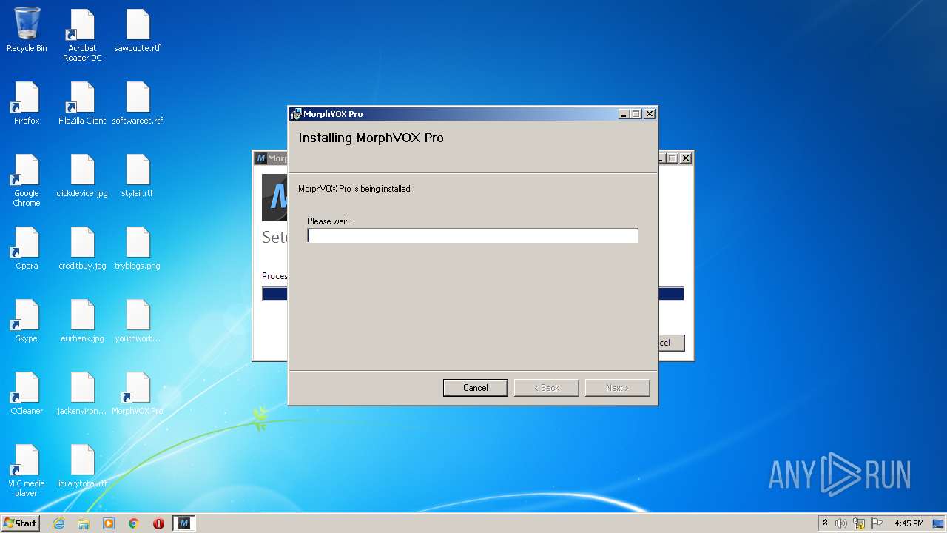The image size is (947, 533).
Task: Select the sawquote.rtf file icon
Action: [x=138, y=30]
